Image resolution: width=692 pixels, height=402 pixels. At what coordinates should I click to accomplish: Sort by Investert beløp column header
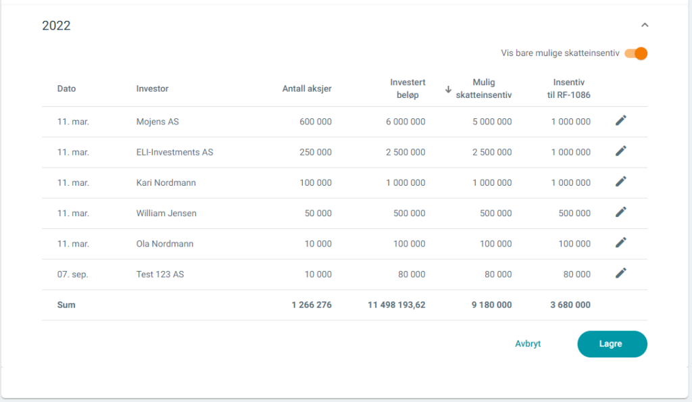(x=407, y=89)
